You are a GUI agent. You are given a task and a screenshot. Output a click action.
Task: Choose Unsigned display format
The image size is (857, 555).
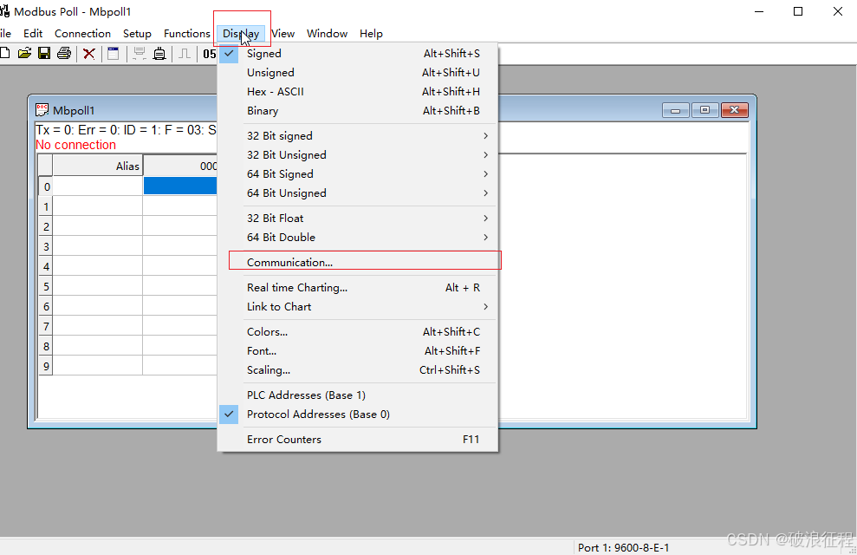358,73
